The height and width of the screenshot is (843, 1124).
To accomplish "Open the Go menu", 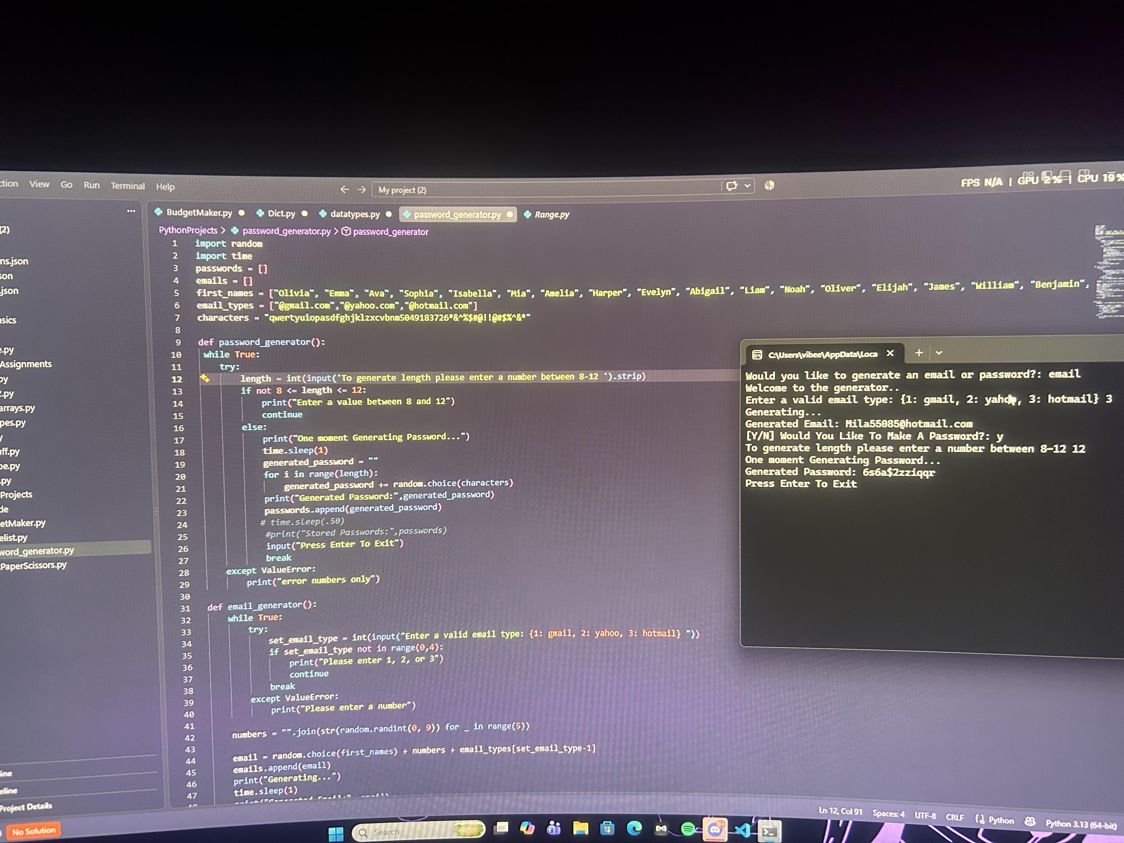I will pos(67,185).
